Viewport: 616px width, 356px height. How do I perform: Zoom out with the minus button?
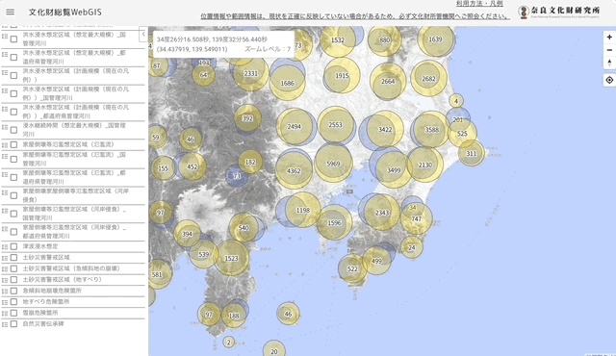(609, 50)
